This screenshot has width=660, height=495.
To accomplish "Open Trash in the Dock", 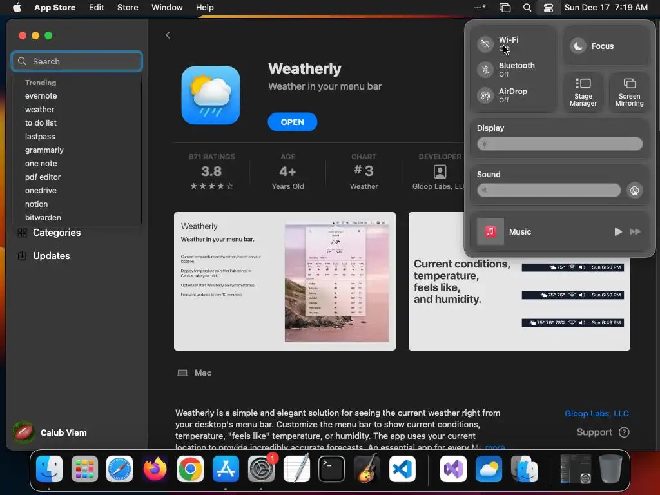I will pos(610,469).
